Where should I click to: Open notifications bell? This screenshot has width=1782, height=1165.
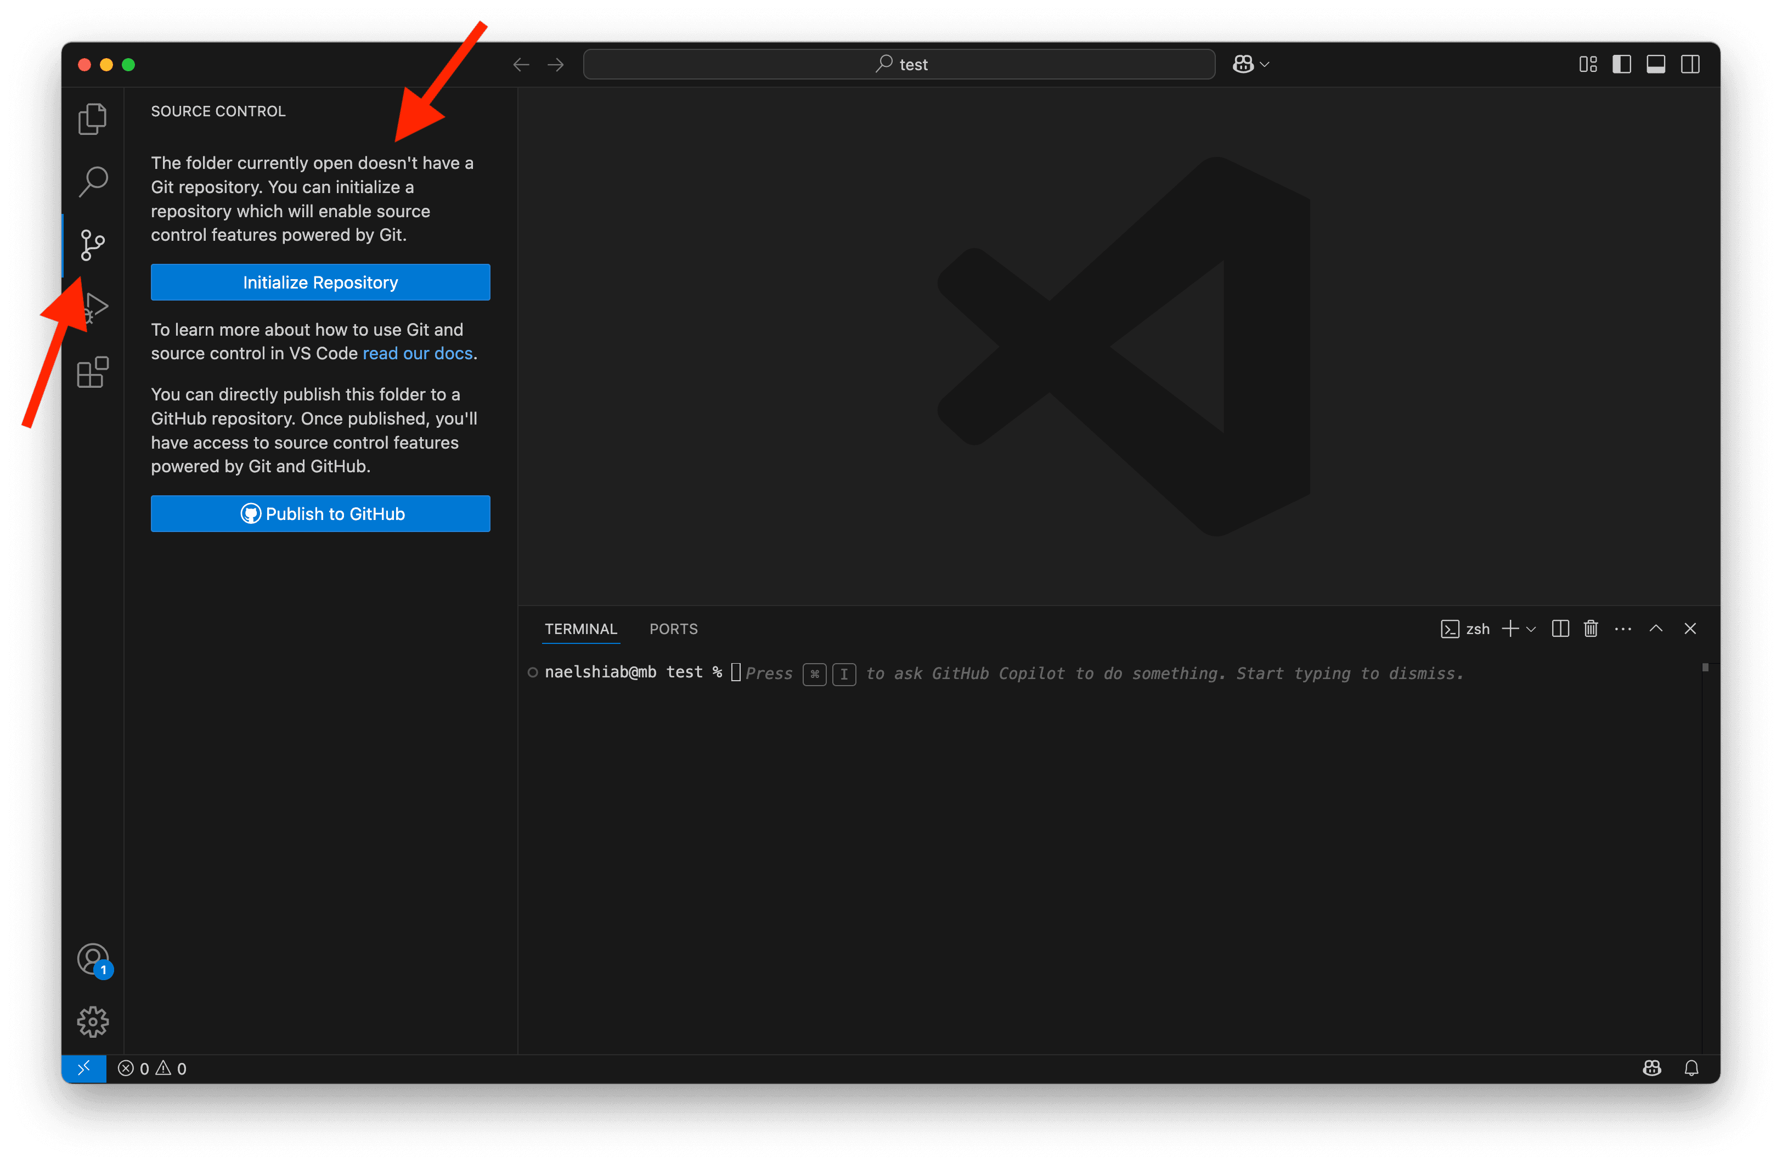(x=1691, y=1068)
